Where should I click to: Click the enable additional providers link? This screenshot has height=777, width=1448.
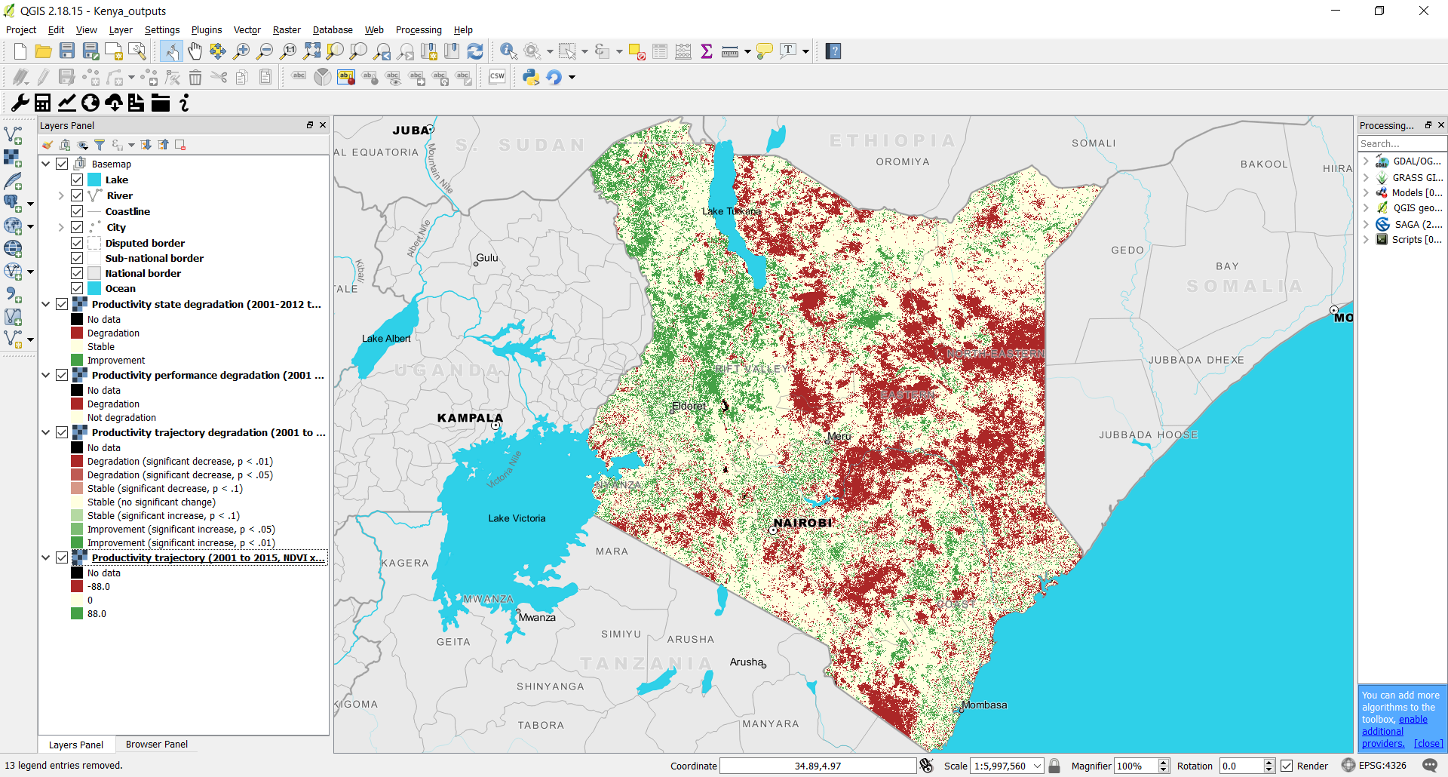[x=1412, y=719]
